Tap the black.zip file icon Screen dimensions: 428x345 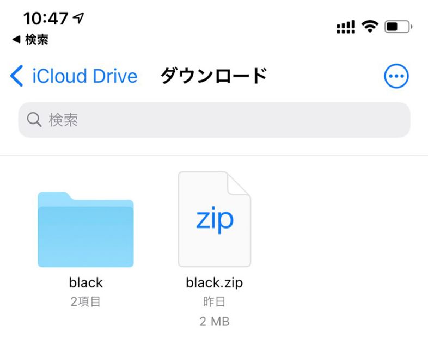[x=215, y=219]
